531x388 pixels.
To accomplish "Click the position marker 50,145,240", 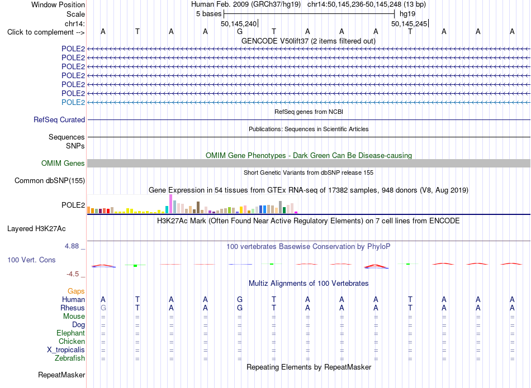I will pos(239,23).
